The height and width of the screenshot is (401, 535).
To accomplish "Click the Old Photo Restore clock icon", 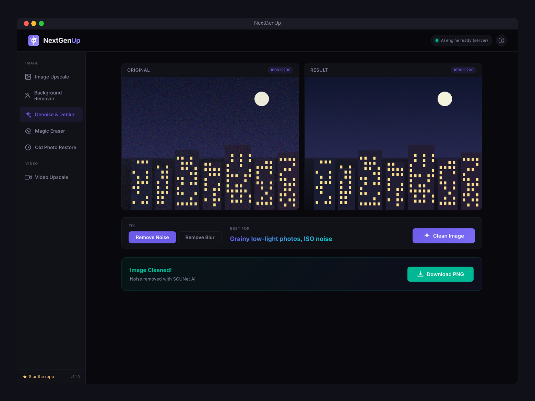I will pyautogui.click(x=28, y=147).
